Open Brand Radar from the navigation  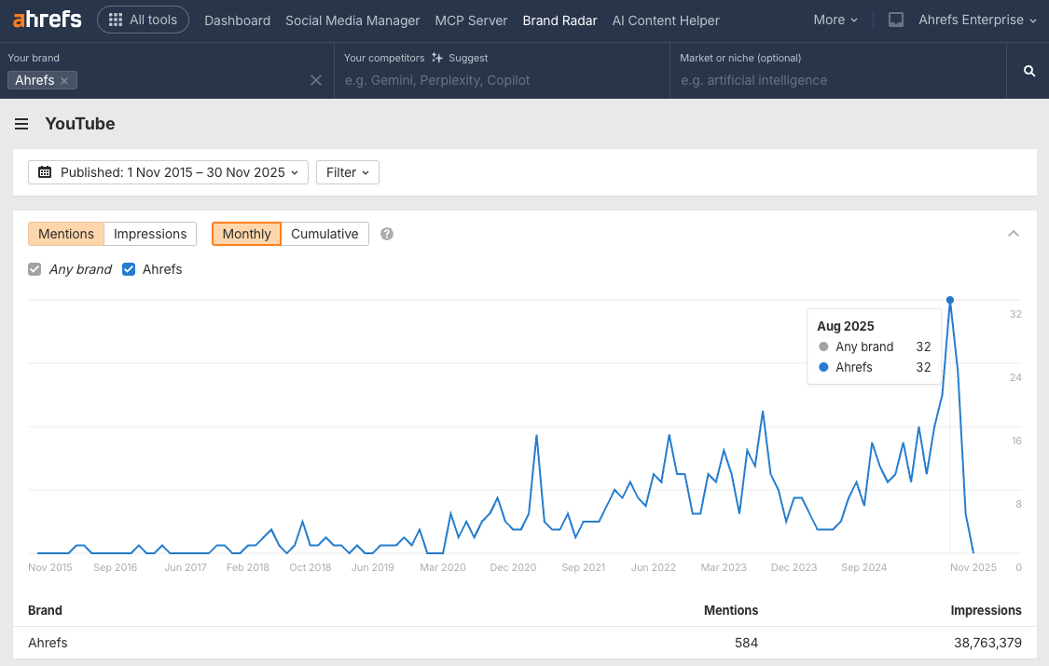pyautogui.click(x=559, y=20)
